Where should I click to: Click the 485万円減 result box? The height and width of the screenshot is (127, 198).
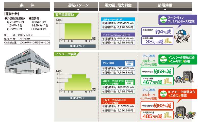[157, 115]
